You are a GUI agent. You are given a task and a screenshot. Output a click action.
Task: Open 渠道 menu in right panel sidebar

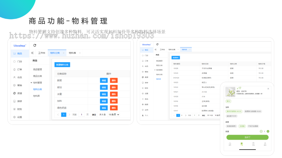coord(145,77)
